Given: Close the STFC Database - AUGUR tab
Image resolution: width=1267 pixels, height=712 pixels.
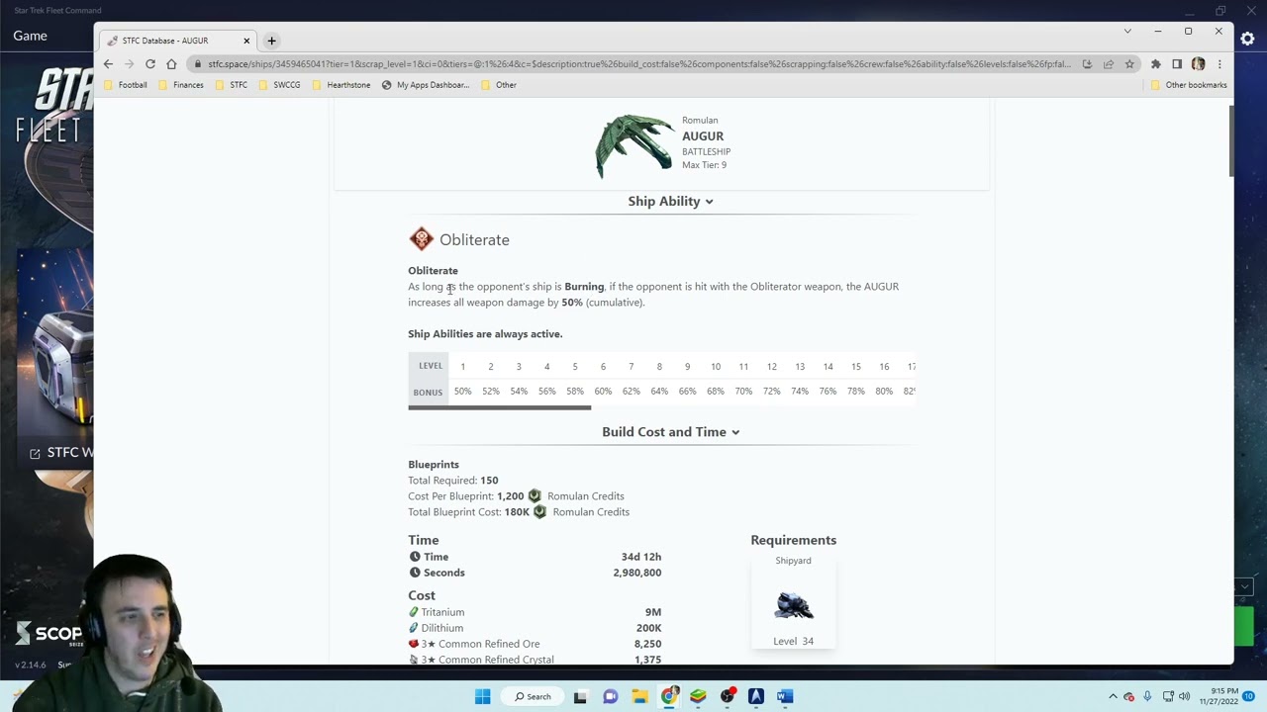Looking at the screenshot, I should tap(246, 41).
